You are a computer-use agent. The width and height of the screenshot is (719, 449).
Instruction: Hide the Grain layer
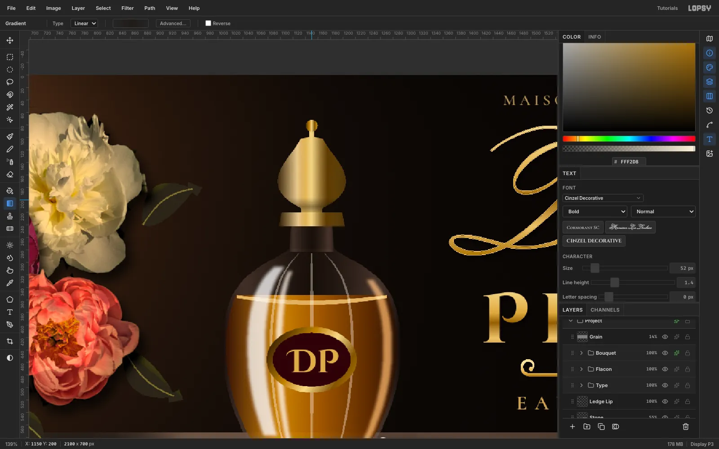pos(665,337)
